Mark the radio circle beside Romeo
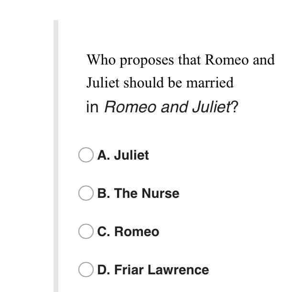The width and height of the screenshot is (302, 292). pyautogui.click(x=86, y=231)
